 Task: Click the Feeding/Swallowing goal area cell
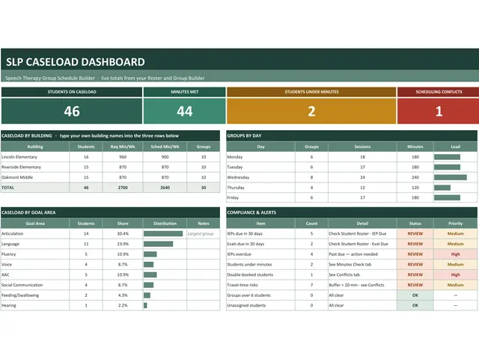pyautogui.click(x=35, y=295)
